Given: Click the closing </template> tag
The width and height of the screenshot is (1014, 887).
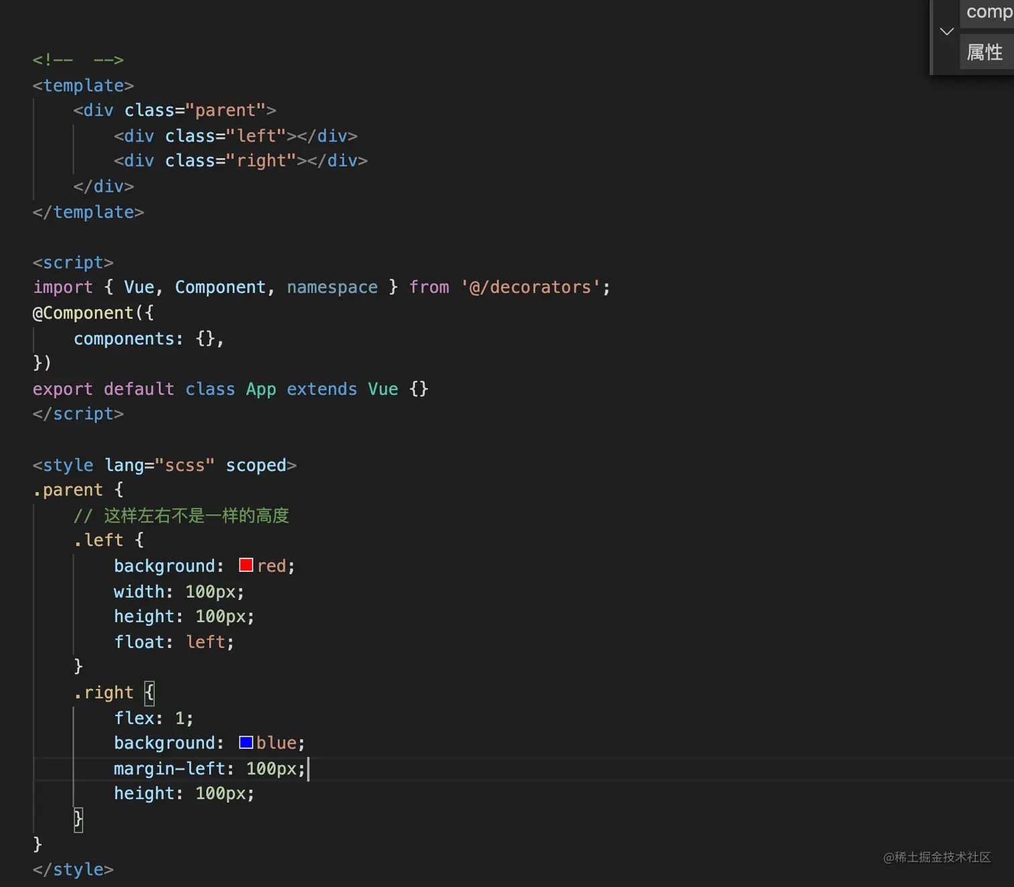Looking at the screenshot, I should pyautogui.click(x=89, y=212).
